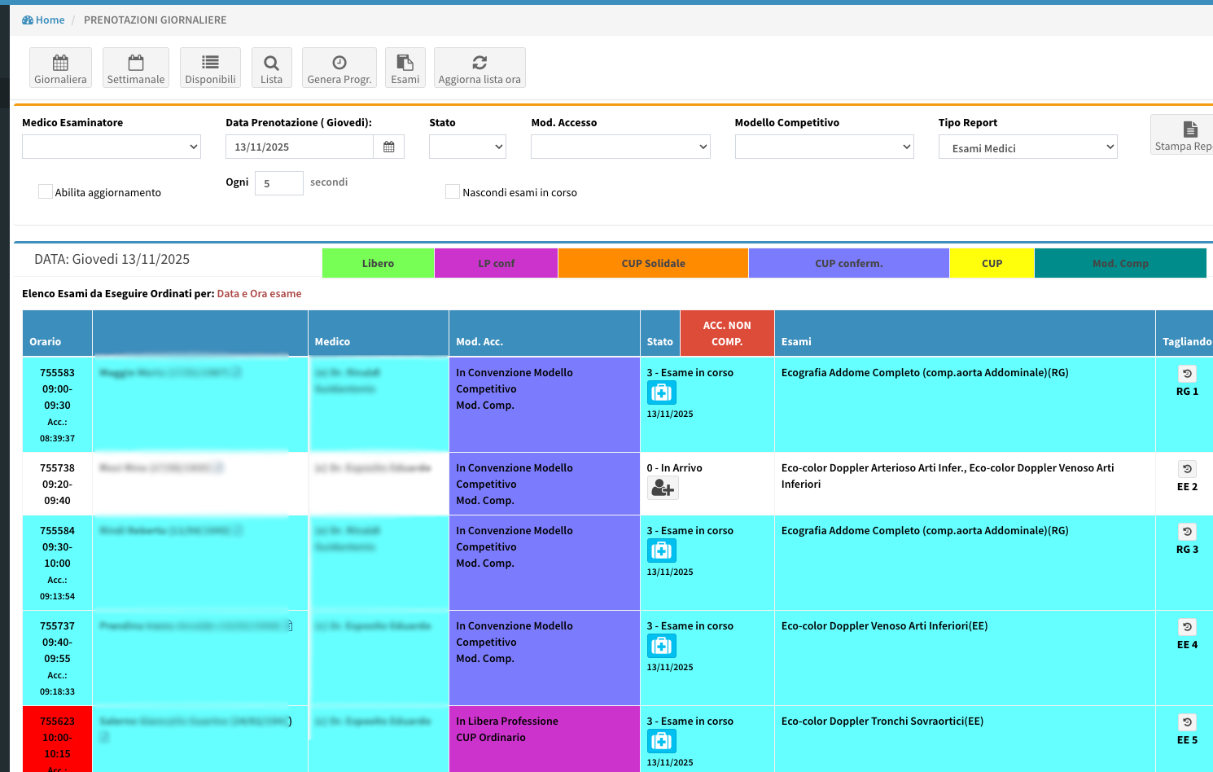Go to the Home breadcrumb link

pos(44,20)
